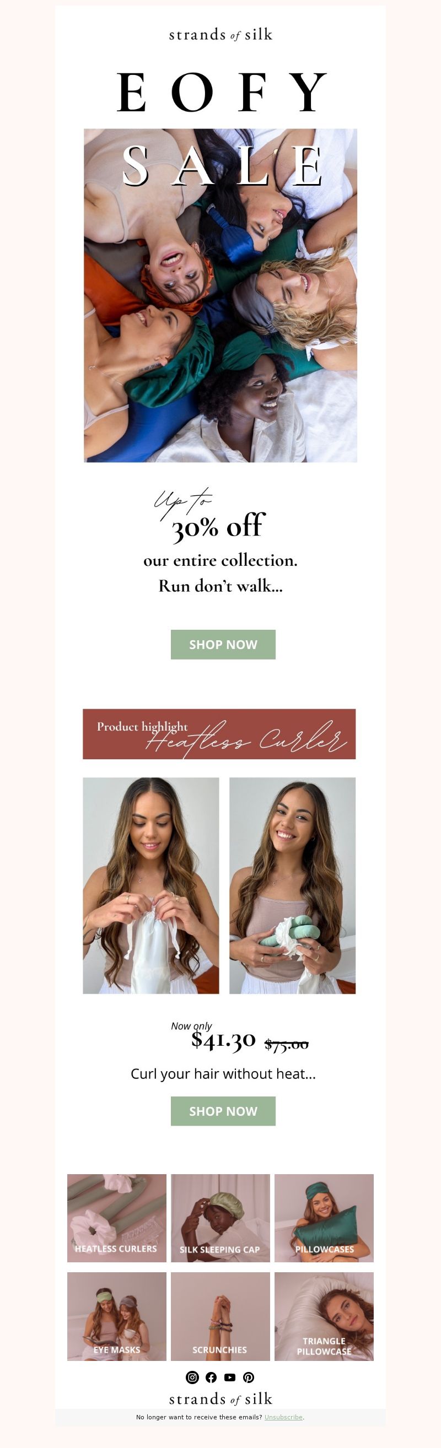Open the Scrunchies category tile

[x=220, y=1316]
